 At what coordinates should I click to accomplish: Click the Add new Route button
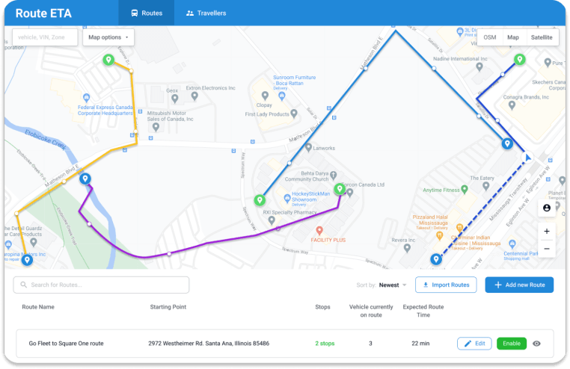[519, 285]
